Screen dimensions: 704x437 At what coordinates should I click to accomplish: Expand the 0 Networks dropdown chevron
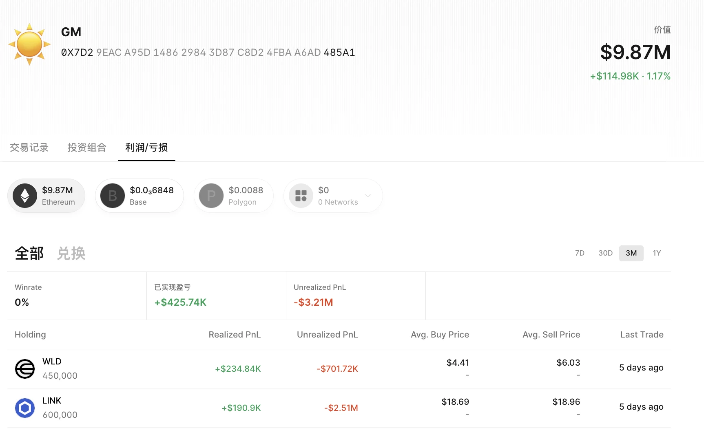[368, 196]
